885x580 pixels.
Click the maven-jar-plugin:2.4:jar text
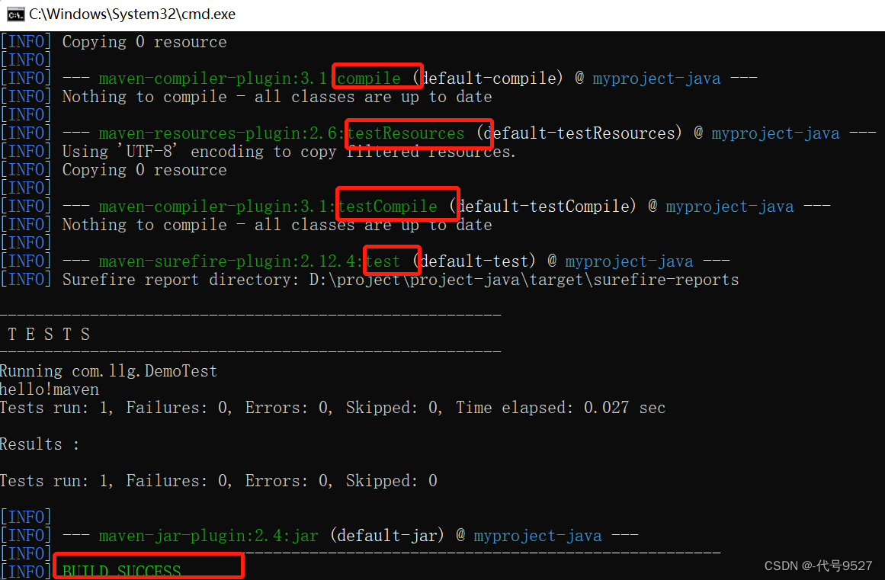[208, 536]
